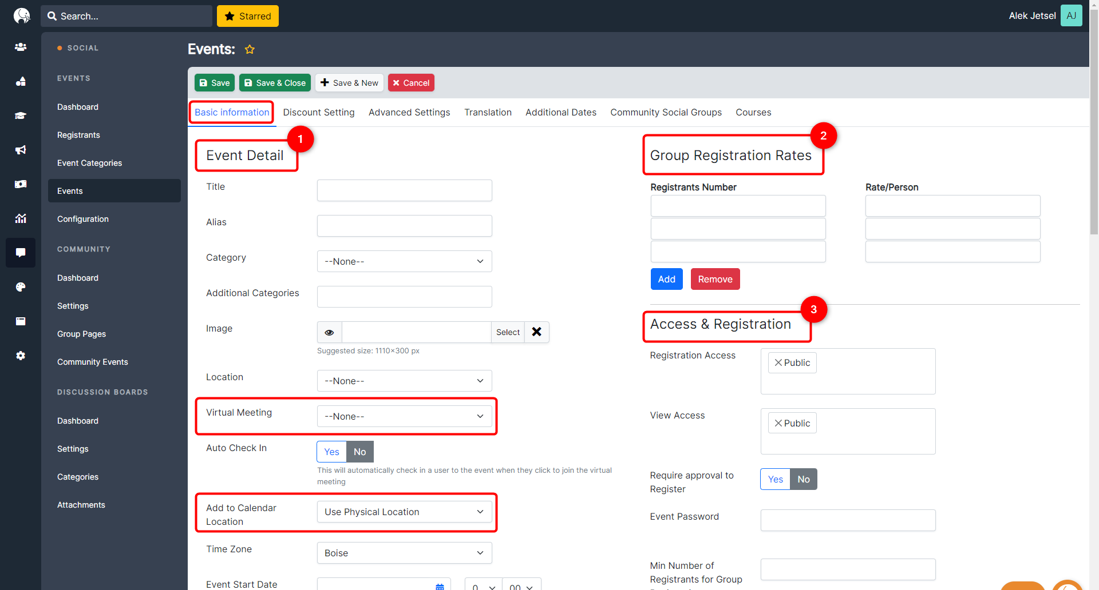Click the Additional Categories field
Screen dimensions: 1099x590
[404, 297]
